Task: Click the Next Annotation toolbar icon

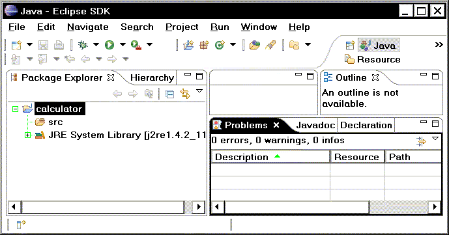Action: click(16, 59)
